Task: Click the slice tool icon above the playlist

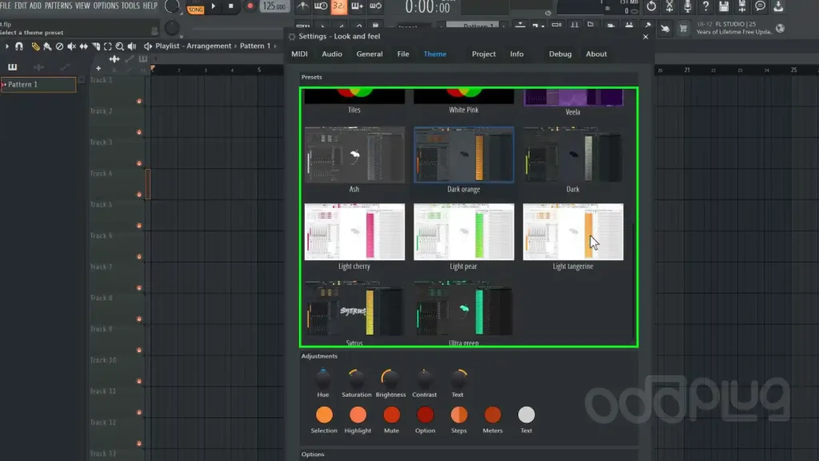Action: coord(97,46)
